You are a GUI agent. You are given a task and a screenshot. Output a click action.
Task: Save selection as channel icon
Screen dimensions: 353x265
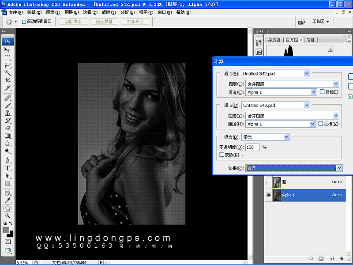[x=321, y=258]
